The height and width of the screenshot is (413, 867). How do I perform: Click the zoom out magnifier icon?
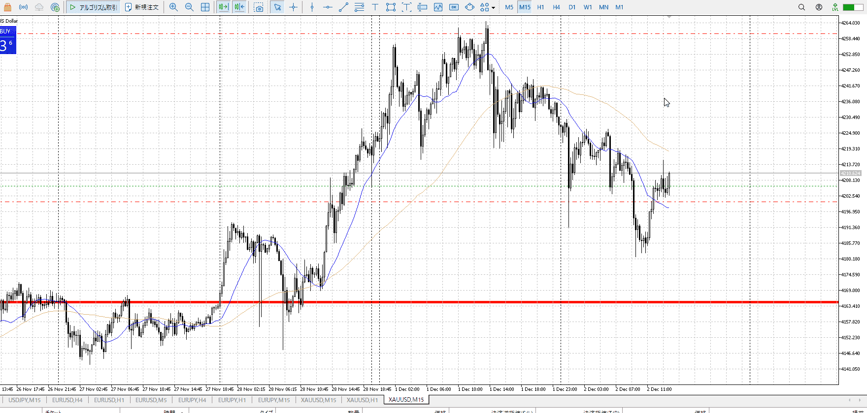point(189,7)
